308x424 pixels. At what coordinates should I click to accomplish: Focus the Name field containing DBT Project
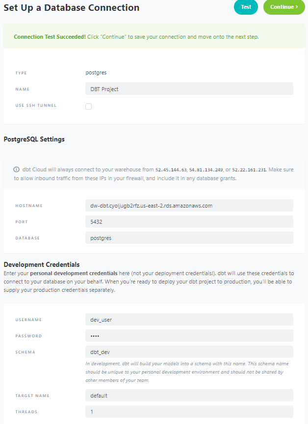click(189, 89)
